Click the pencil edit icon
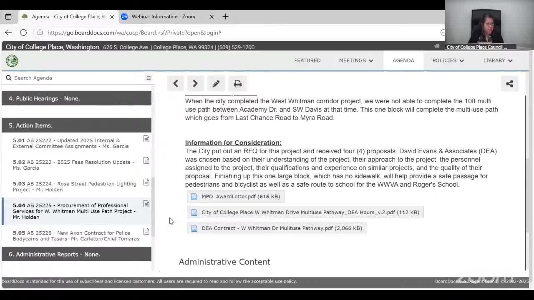The height and width of the screenshot is (300, 534). pyautogui.click(x=216, y=84)
